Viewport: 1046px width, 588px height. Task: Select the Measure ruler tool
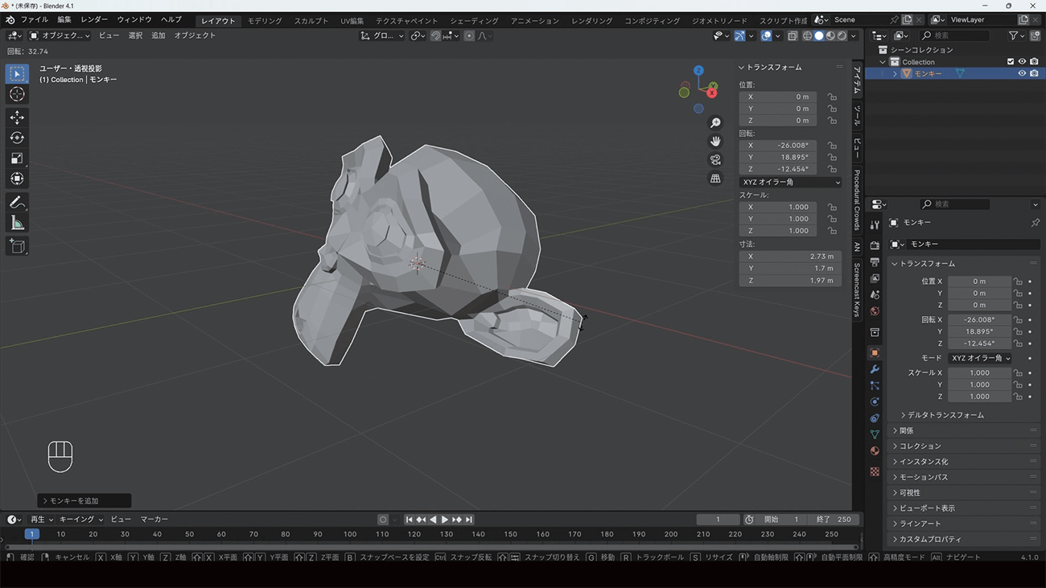click(x=17, y=223)
